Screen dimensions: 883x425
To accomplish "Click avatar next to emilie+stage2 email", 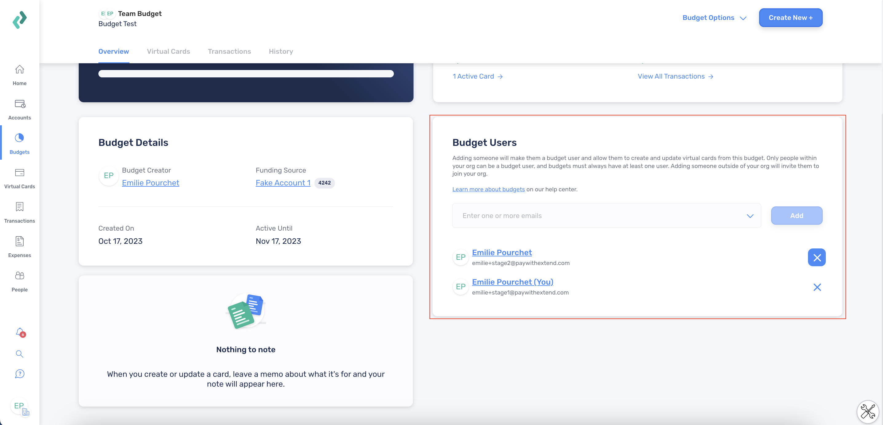I will (x=461, y=257).
